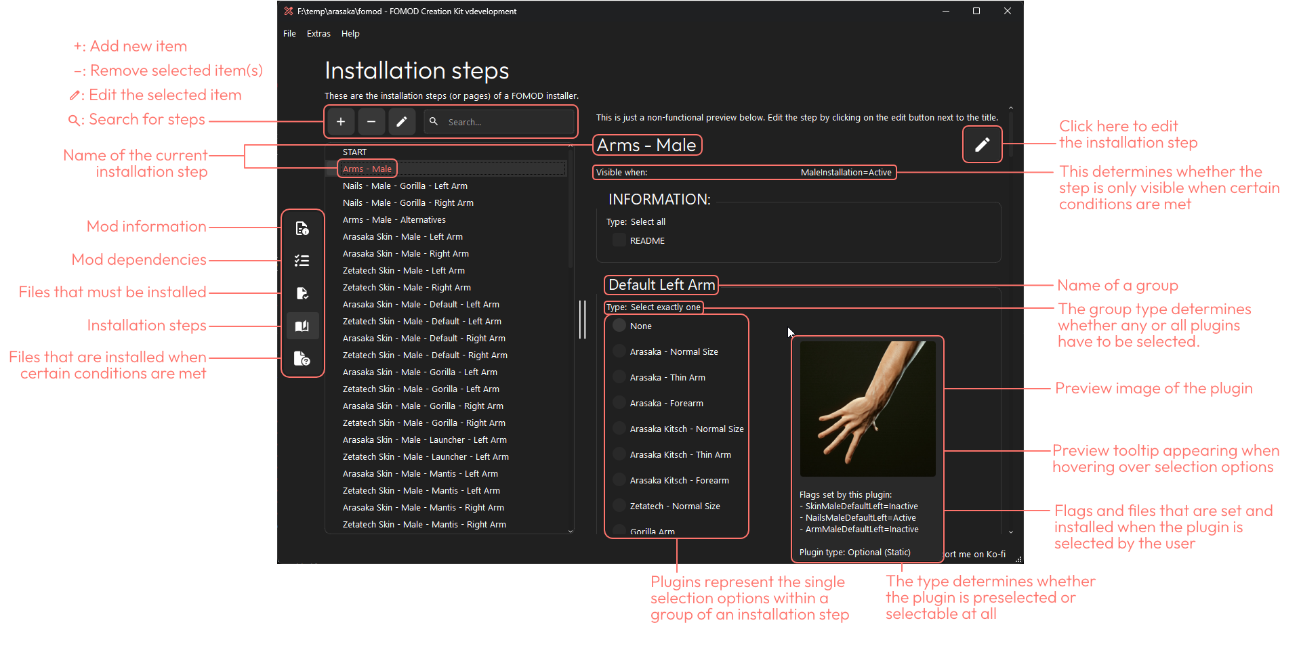1301x648 pixels.
Task: Open the Mod information panel
Action: point(302,228)
